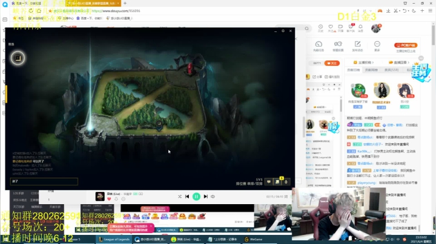Viewport: 436px width, 244px height.
Task: Open the browser download icon in top-right toolbar
Action: 388,11
